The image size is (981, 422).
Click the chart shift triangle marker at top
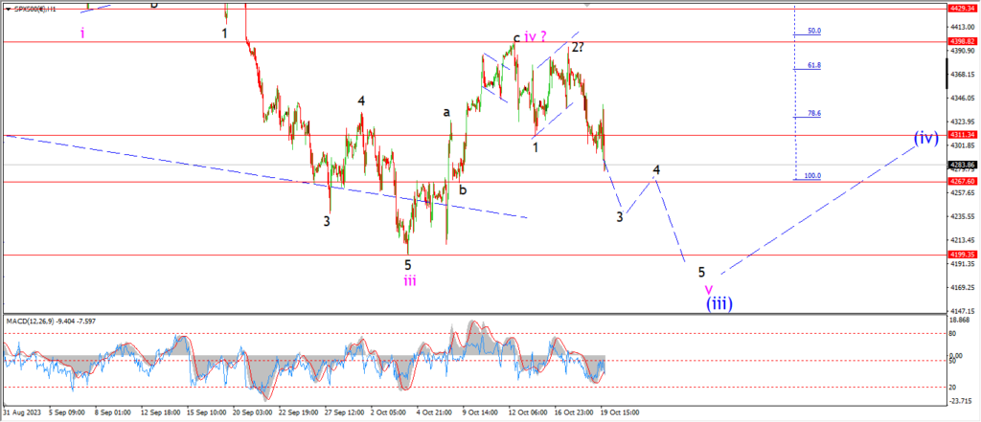click(x=589, y=4)
